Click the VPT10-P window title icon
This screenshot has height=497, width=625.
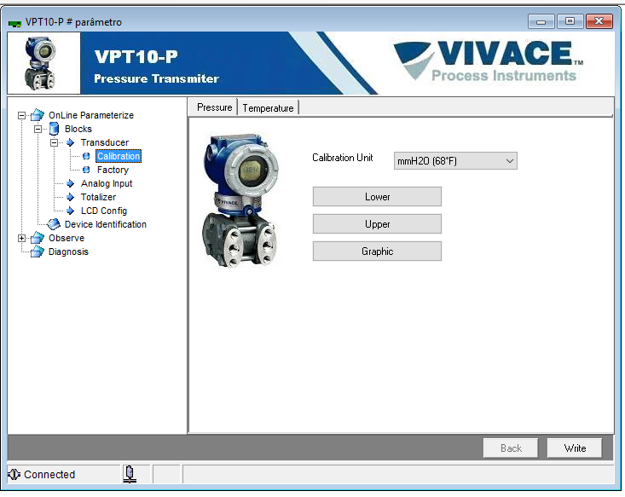14,23
